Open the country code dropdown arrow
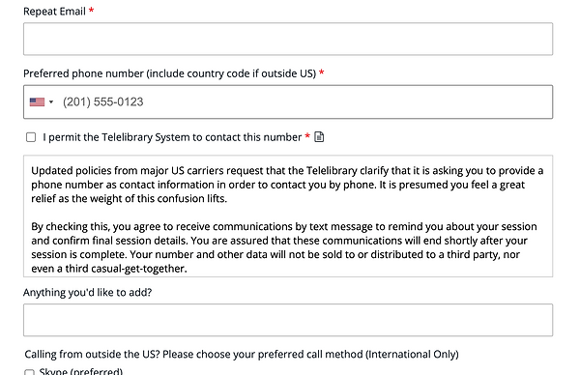 pos(51,102)
